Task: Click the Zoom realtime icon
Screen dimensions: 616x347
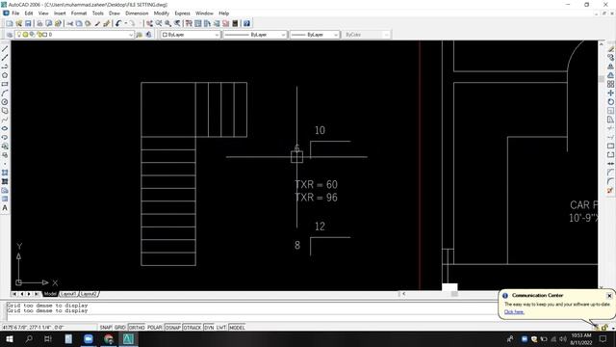Action: click(159, 23)
